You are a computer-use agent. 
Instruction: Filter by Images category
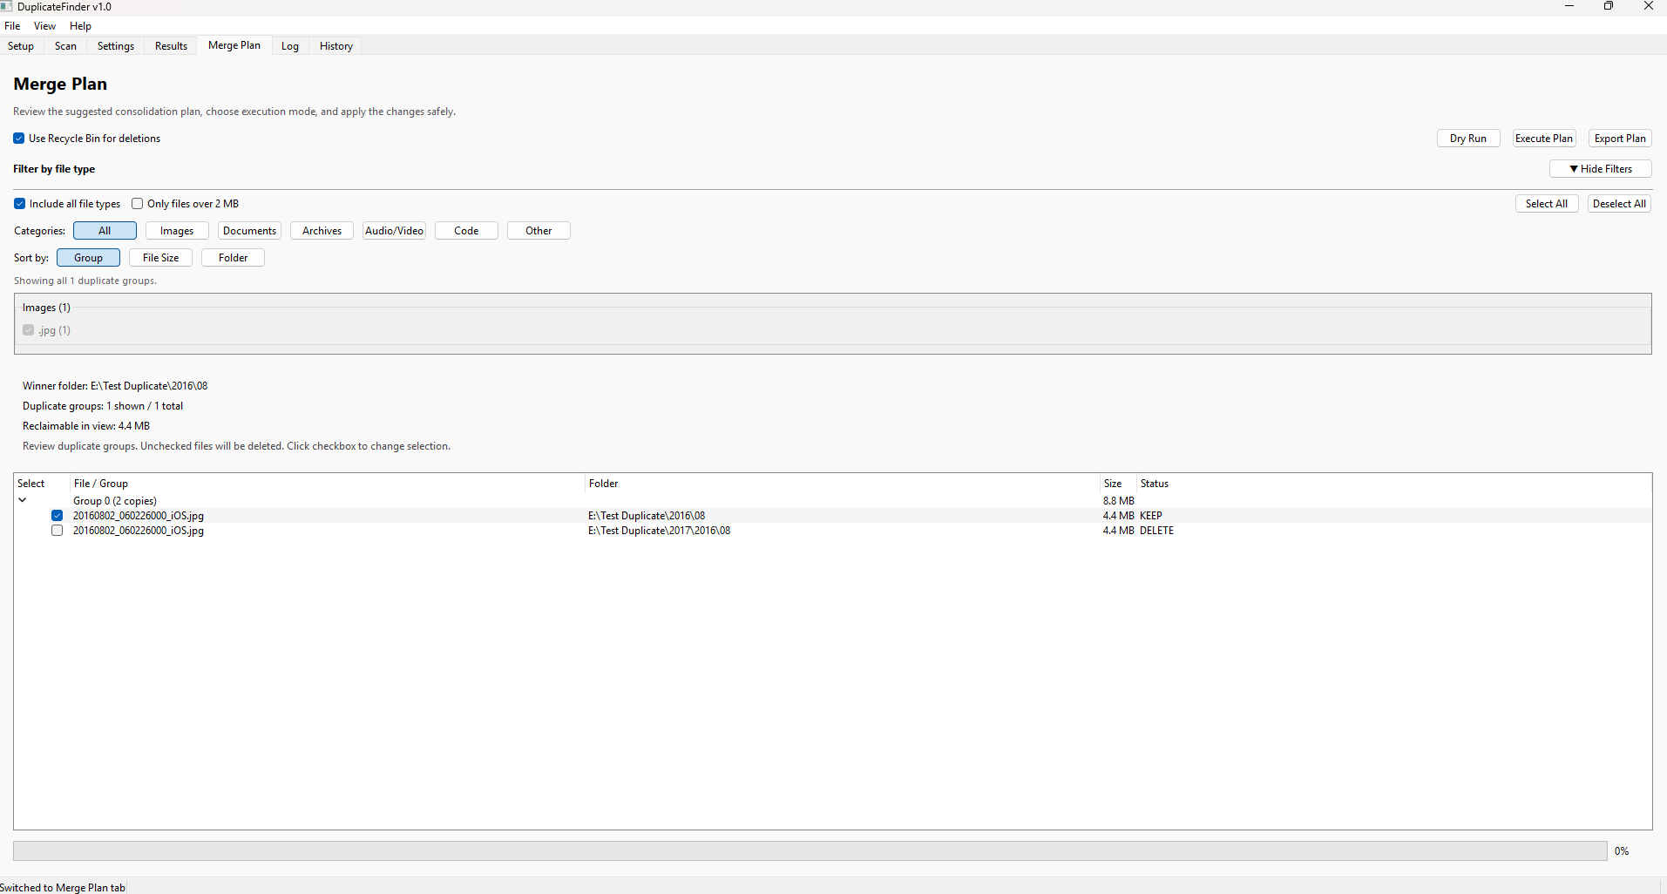click(177, 231)
